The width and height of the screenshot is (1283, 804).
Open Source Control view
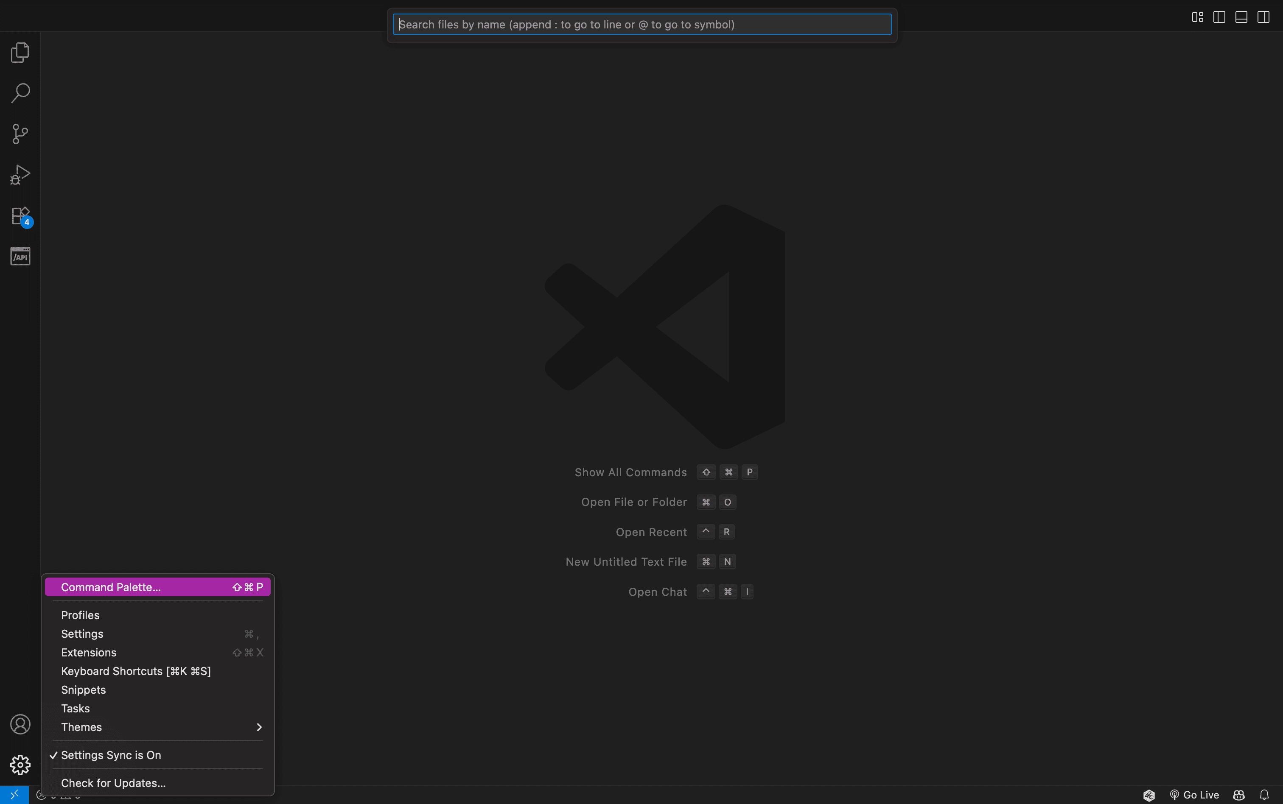click(20, 134)
